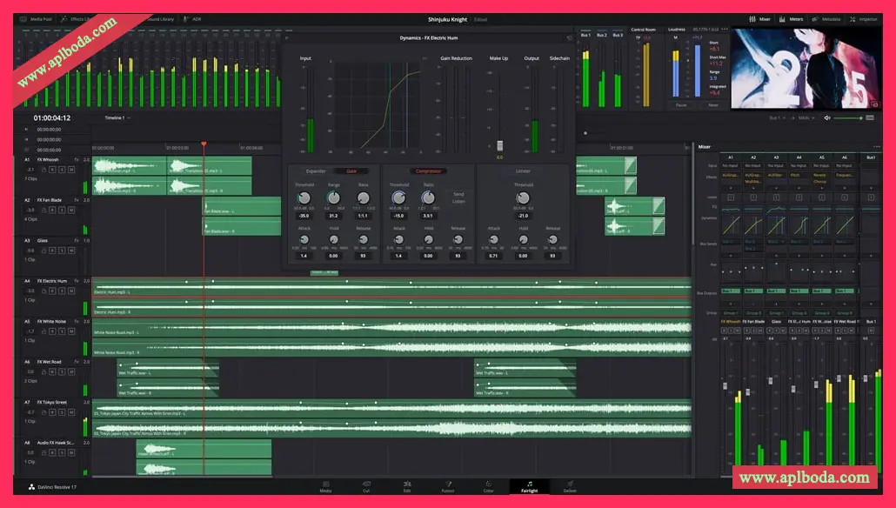Solo the A2 FX Fan Blade track

[x=61, y=210]
